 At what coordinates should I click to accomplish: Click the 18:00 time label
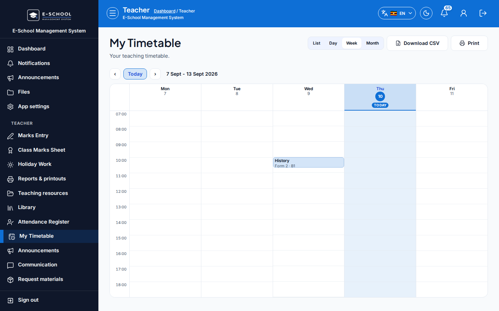tap(121, 285)
